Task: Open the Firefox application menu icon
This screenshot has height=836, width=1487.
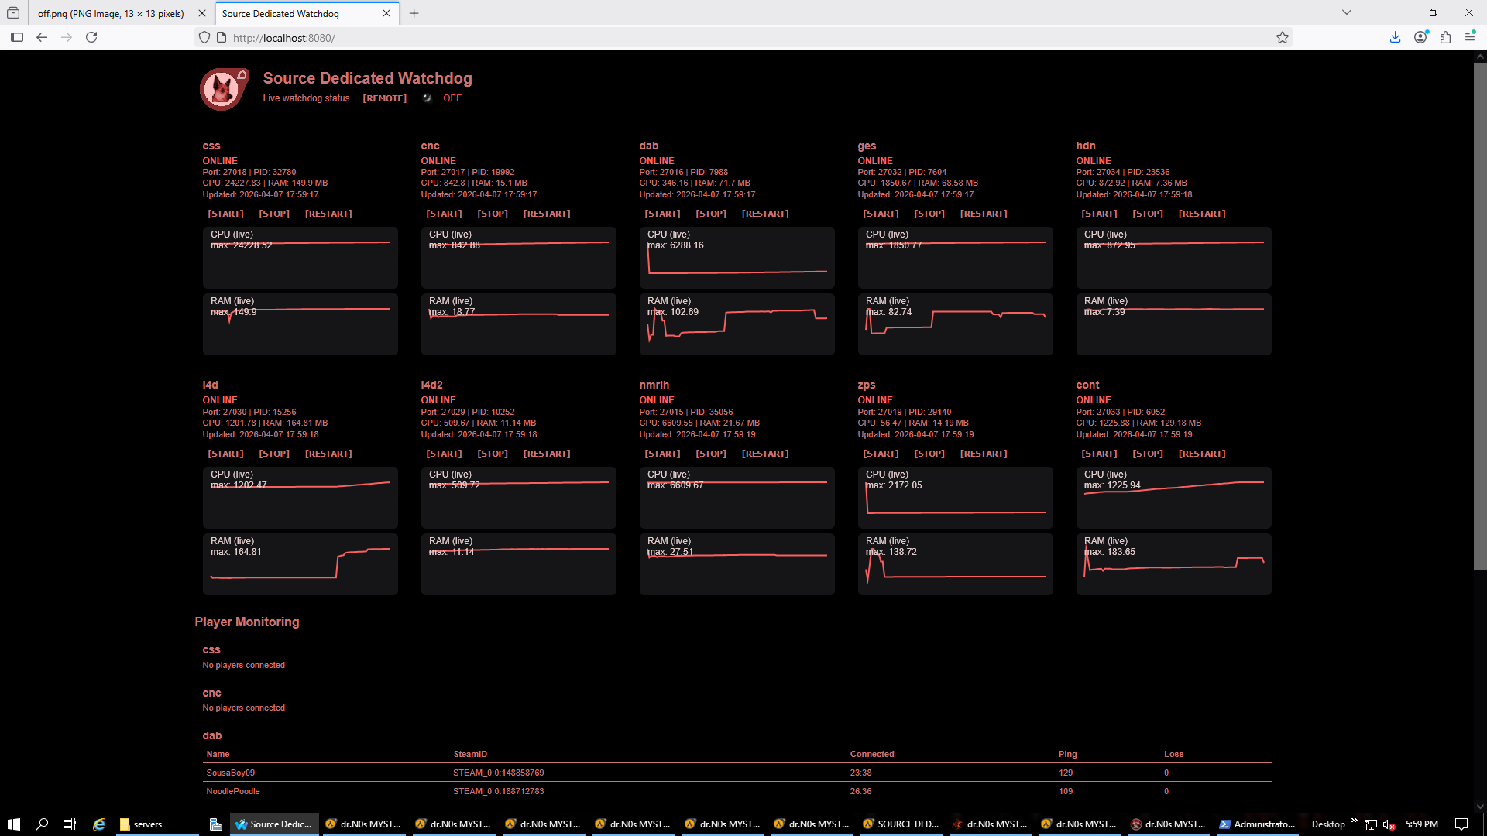Action: 1470,37
